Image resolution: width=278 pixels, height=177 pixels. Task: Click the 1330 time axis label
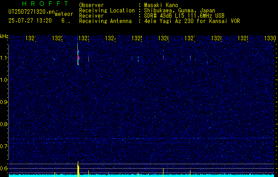tap(270, 38)
